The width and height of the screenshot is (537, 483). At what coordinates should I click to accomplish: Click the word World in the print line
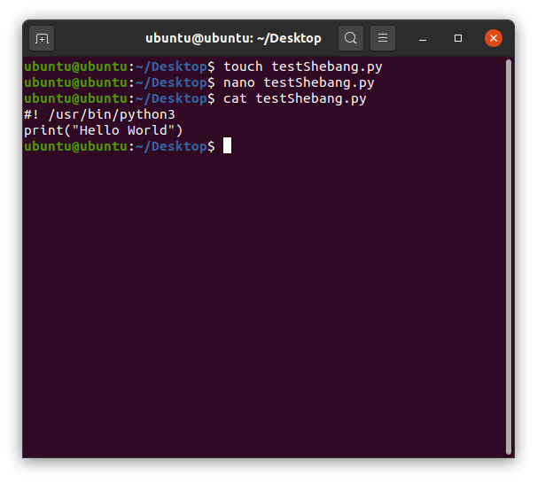click(x=147, y=130)
